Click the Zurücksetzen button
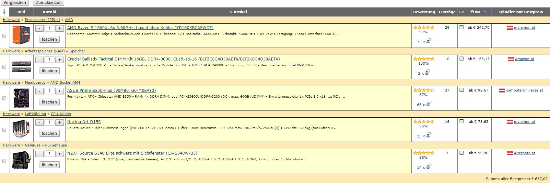The image size is (550, 183). point(48,3)
